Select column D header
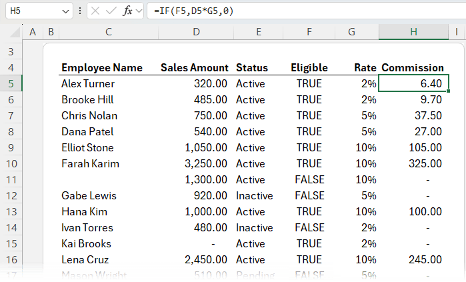This screenshot has width=466, height=282. [196, 32]
